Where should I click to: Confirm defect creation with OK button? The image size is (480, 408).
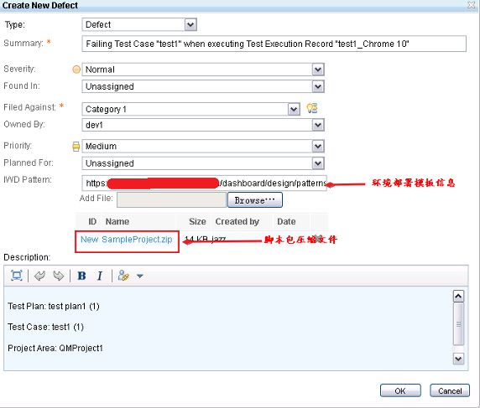[400, 391]
